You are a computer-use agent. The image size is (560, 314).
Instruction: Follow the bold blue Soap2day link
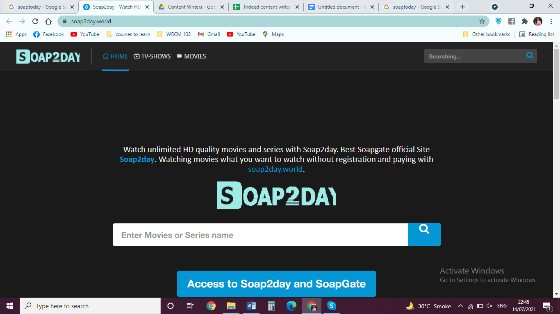coord(137,159)
